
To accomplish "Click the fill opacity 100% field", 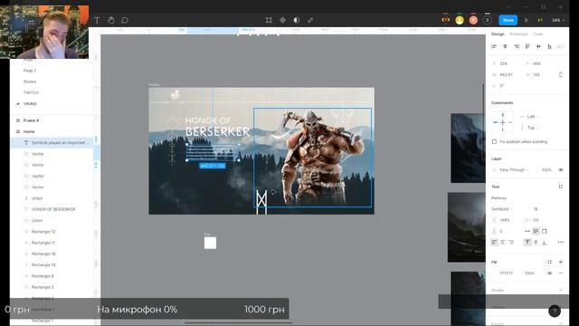I will coord(529,273).
